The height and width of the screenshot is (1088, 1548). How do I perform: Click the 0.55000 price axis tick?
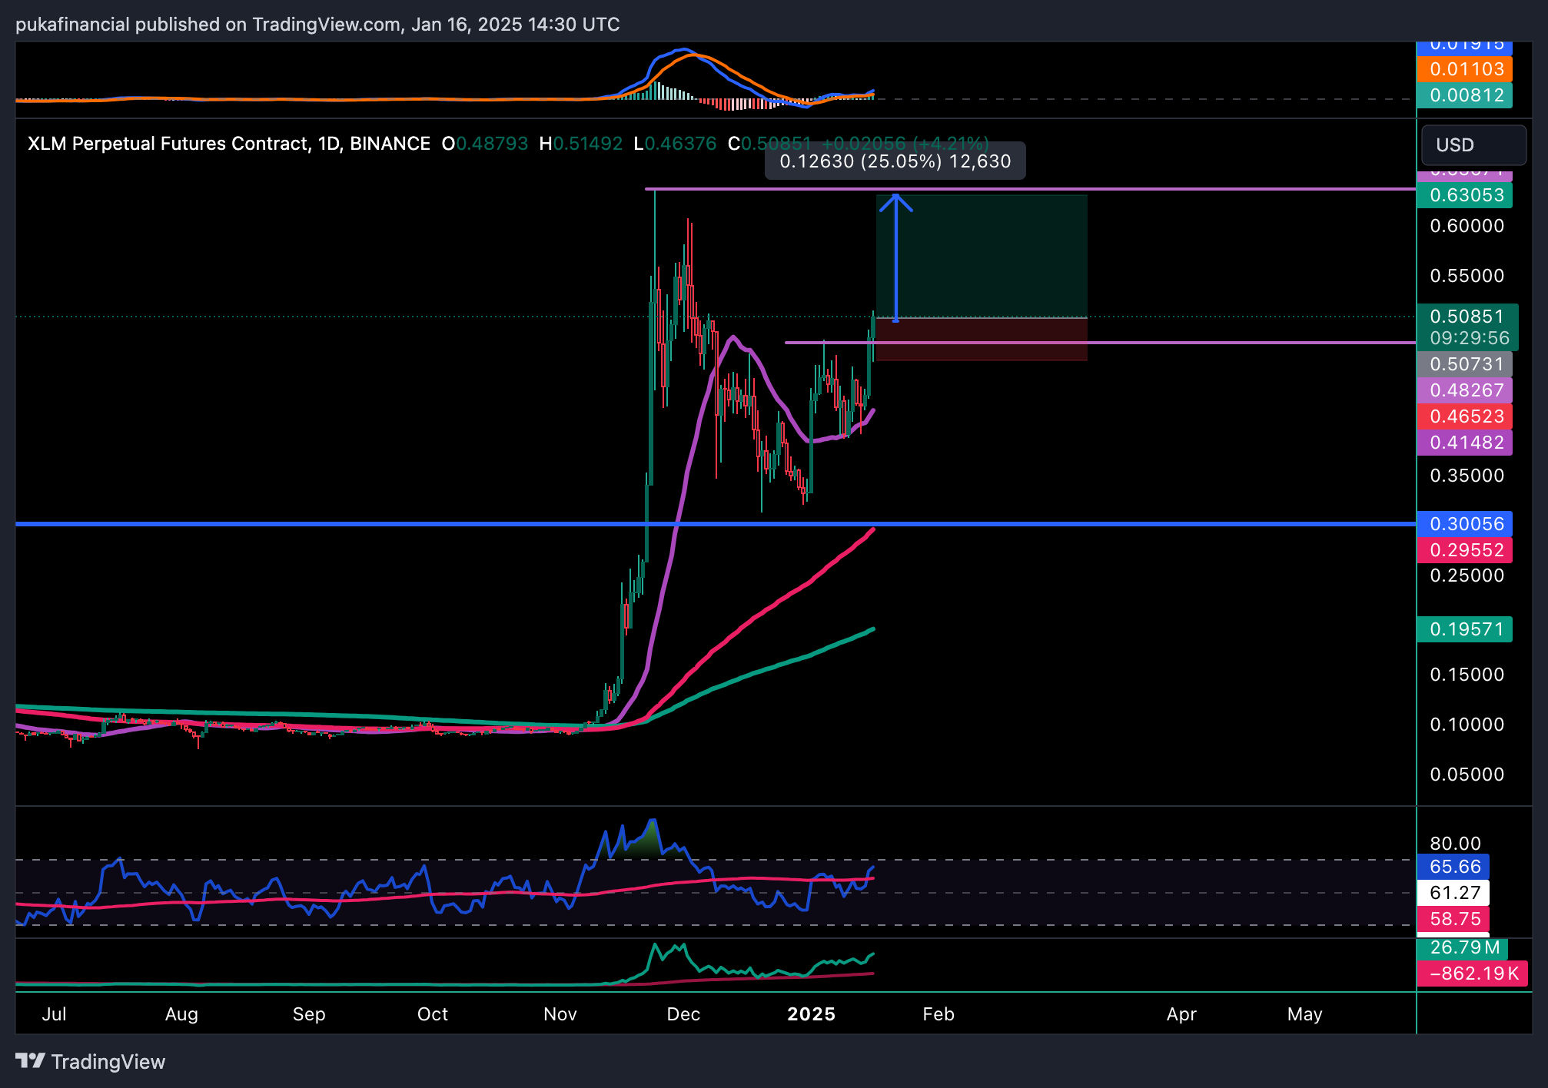pyautogui.click(x=1467, y=276)
